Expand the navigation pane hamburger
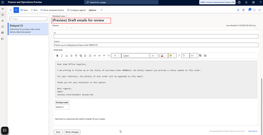 (3, 8)
